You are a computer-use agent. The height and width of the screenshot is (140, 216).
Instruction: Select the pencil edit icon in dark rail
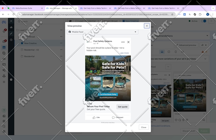[x=11, y=33]
